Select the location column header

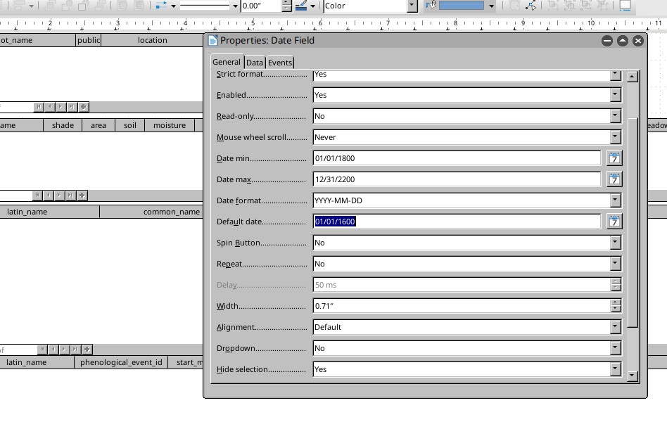[x=152, y=40]
